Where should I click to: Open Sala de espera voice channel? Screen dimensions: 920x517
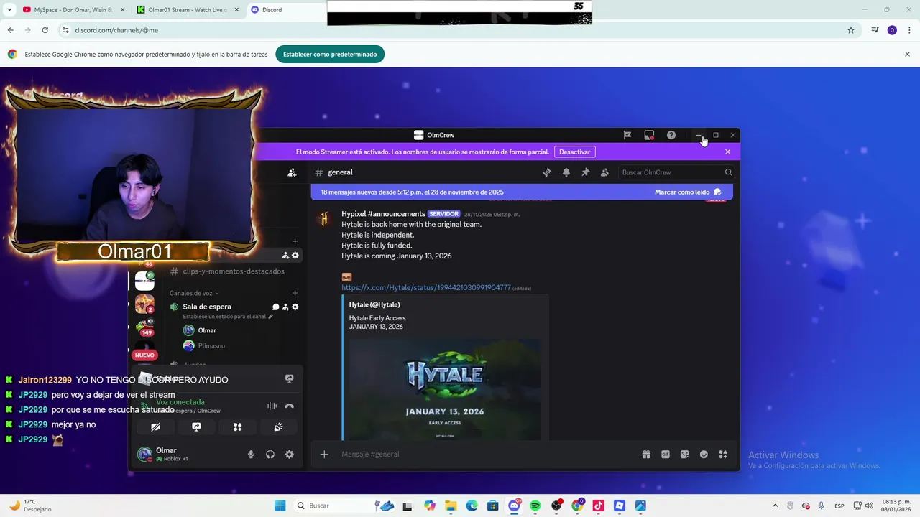tap(207, 307)
